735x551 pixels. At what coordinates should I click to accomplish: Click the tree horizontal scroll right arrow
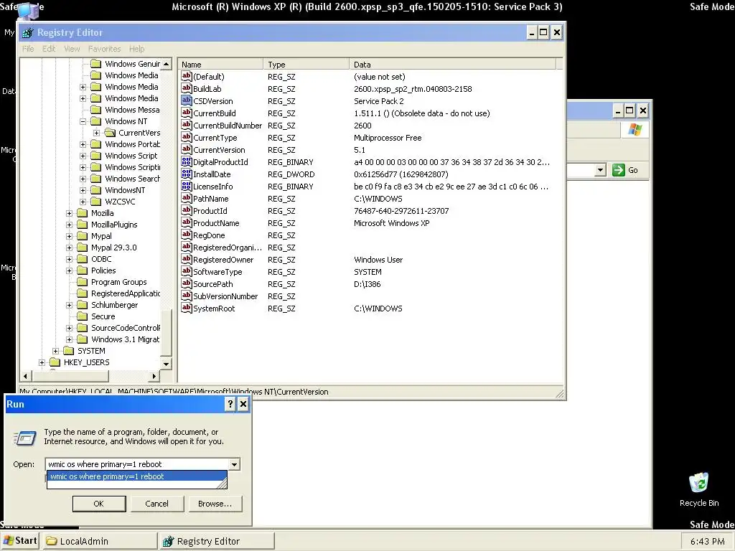tap(154, 376)
